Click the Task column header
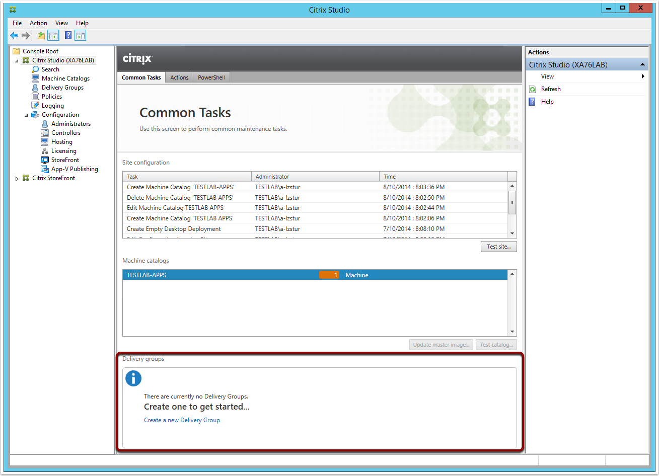659x476 pixels. (x=187, y=177)
